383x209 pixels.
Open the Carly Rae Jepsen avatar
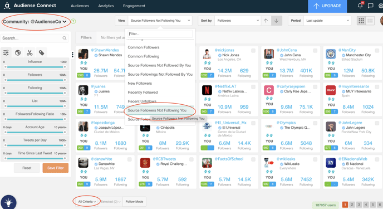(x=269, y=90)
